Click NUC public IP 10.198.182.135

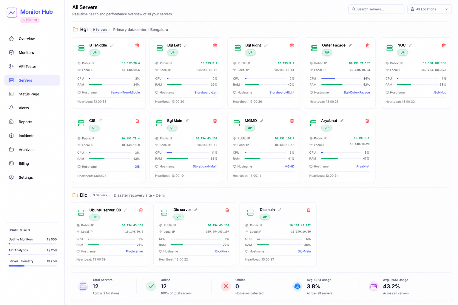click(x=434, y=63)
